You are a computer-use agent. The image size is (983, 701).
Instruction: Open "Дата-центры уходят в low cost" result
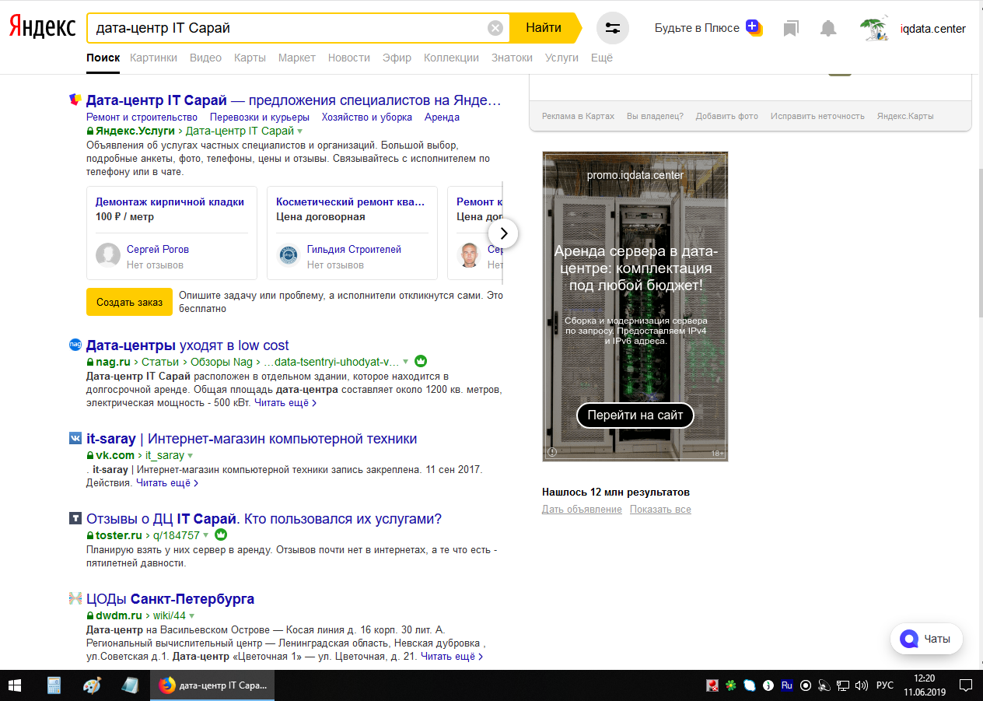[x=187, y=345]
